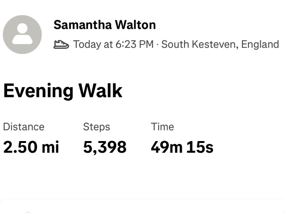The width and height of the screenshot is (284, 213).
Task: Click the "mi" unit beside the distance
Action: [x=50, y=147]
